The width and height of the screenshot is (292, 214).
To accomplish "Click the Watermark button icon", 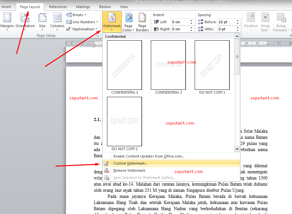I will tap(112, 18).
